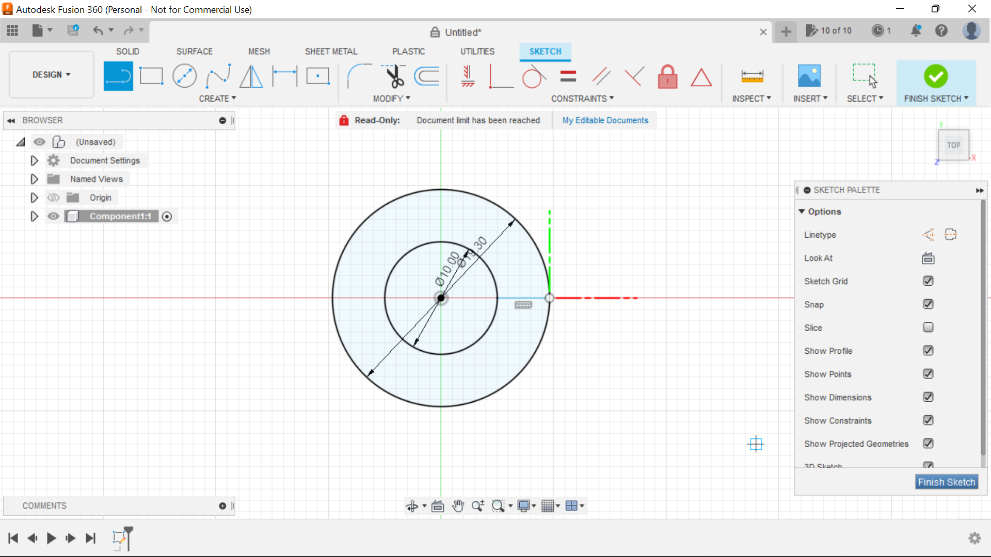Toggle Show Projected Geometries off
991x557 pixels.
(x=928, y=443)
